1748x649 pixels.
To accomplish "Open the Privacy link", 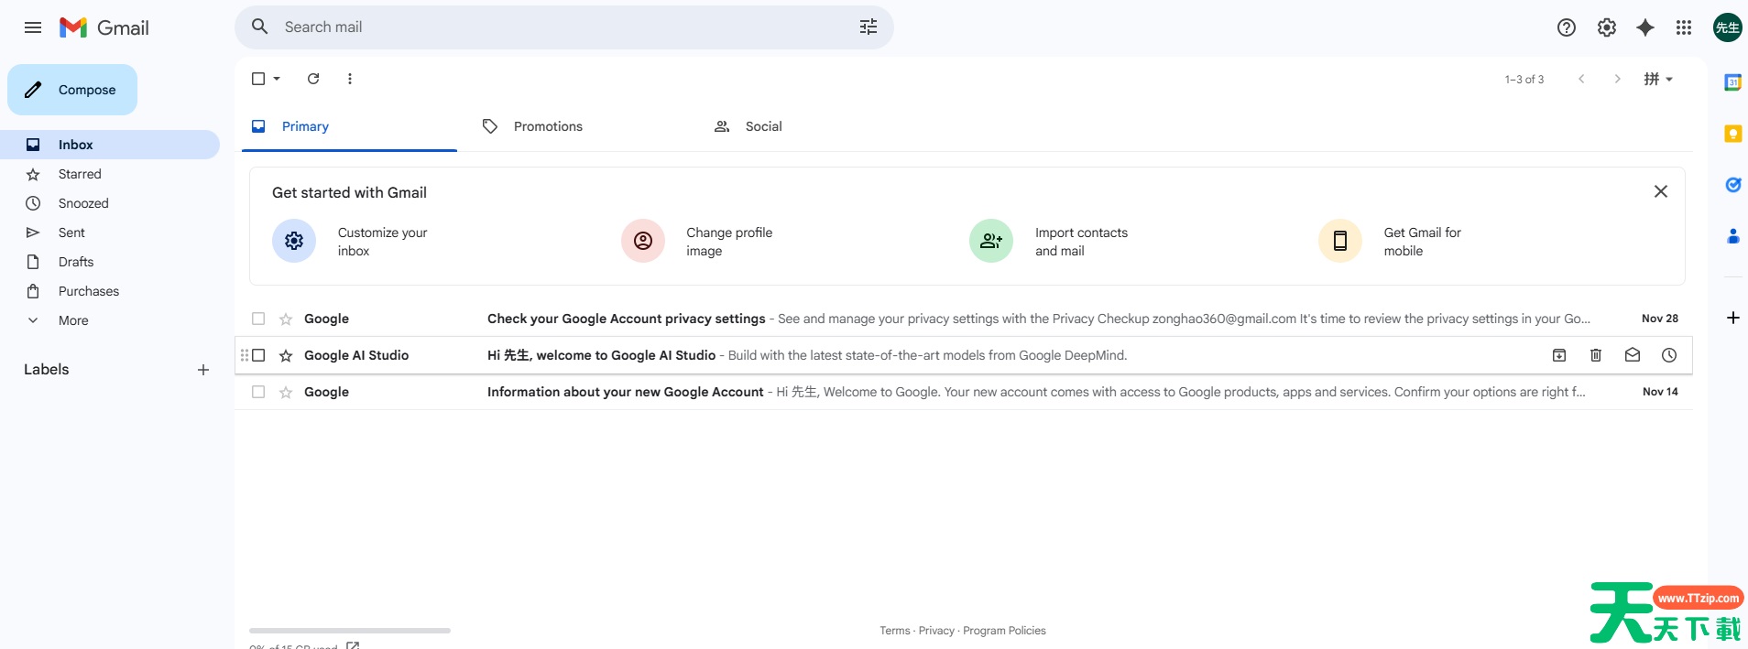I will click(936, 631).
